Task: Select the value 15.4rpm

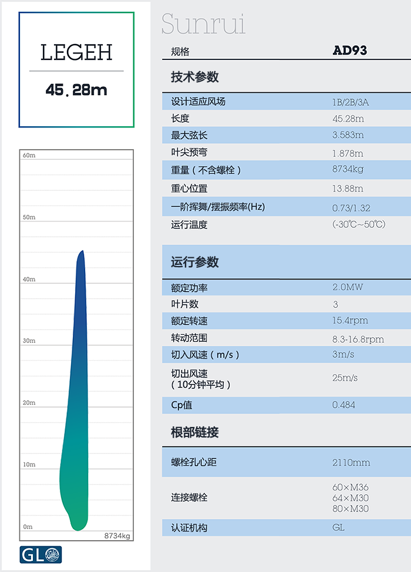Action: [350, 320]
